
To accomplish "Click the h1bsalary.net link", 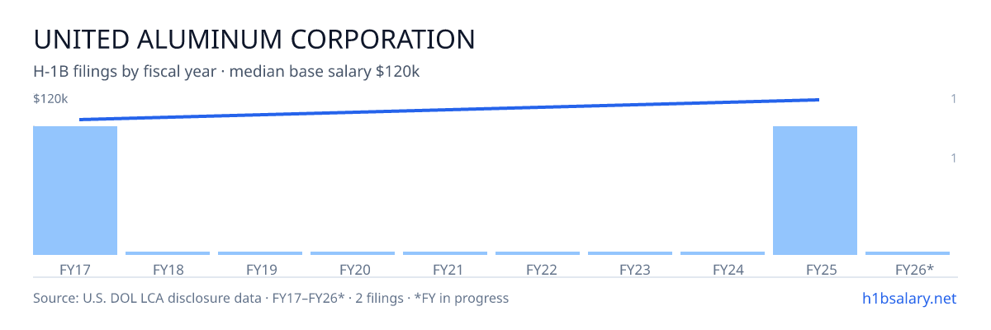I will coord(909,298).
